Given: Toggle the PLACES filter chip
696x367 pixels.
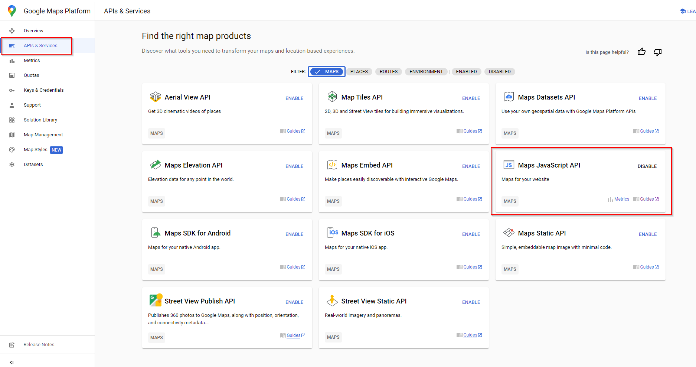Looking at the screenshot, I should (x=359, y=72).
